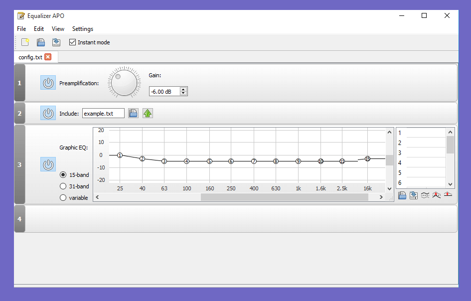Select EQ band point 15 at 16k
Image resolution: width=471 pixels, height=301 pixels.
(x=367, y=158)
